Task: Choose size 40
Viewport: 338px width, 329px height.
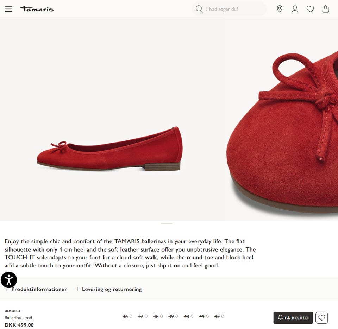Action: (187, 317)
